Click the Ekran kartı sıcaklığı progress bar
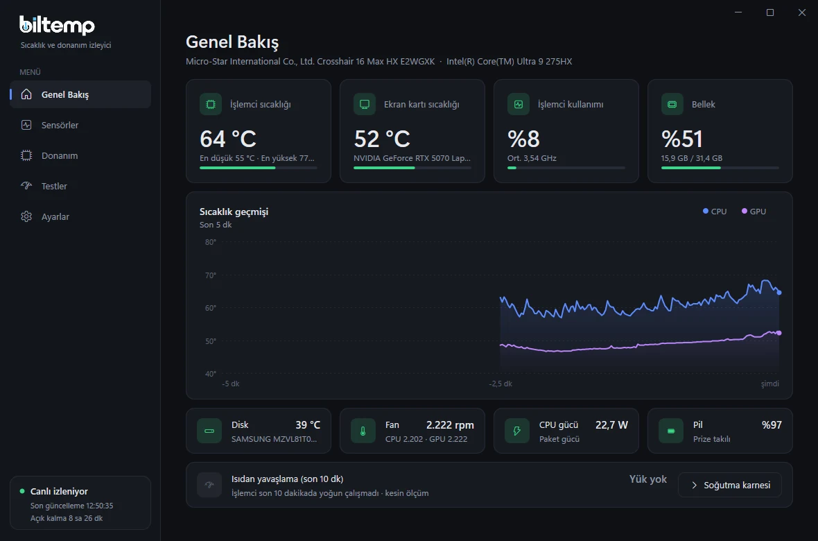 412,168
